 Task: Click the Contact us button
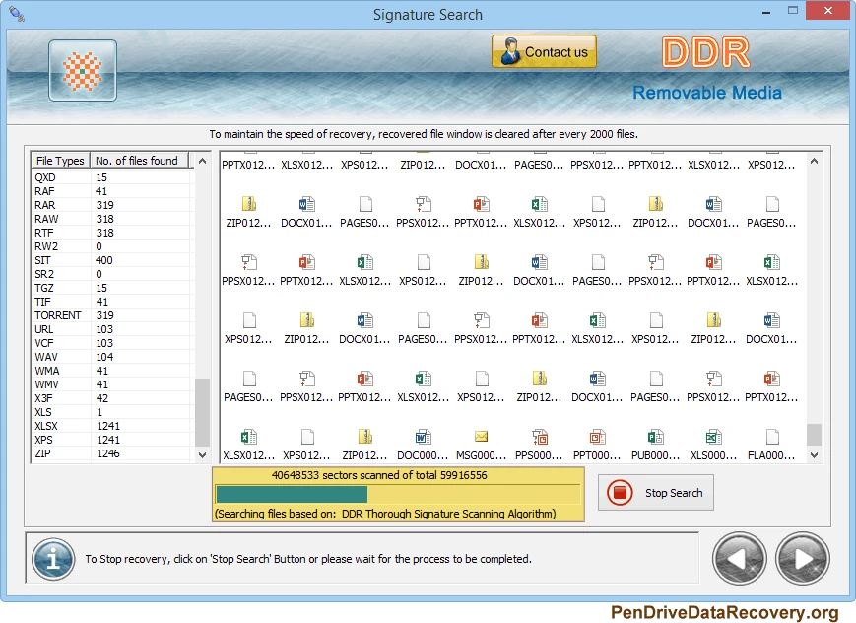(543, 51)
